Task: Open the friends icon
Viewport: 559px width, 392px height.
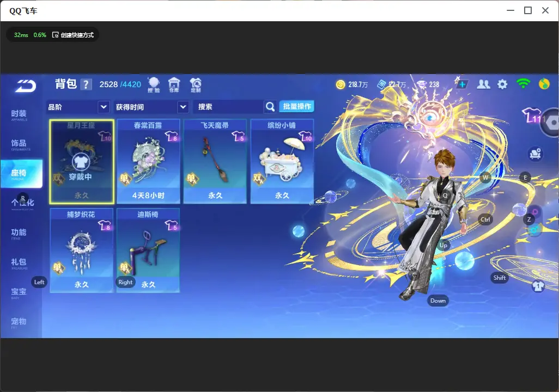Action: [483, 84]
